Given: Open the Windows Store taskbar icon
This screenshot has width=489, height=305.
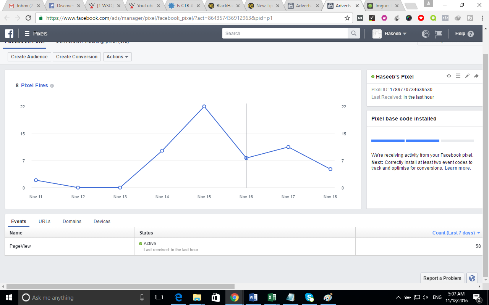Looking at the screenshot, I should coord(216,297).
